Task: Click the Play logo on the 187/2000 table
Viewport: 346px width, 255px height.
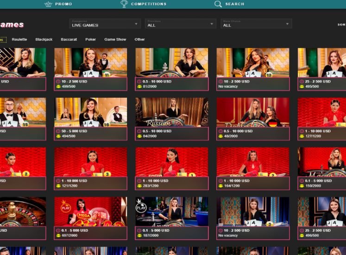Action: click(141, 206)
